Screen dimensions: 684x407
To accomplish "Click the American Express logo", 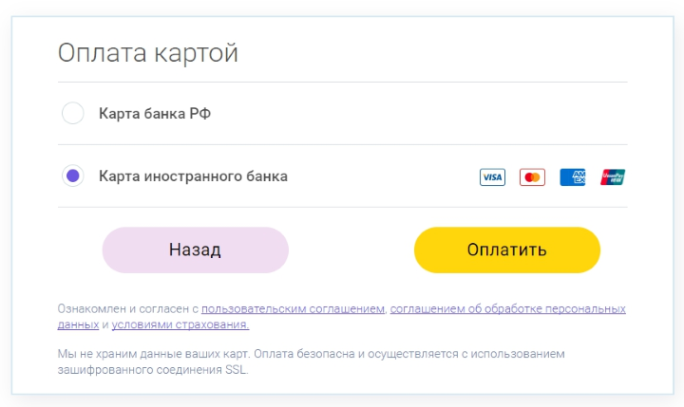I will pyautogui.click(x=572, y=177).
